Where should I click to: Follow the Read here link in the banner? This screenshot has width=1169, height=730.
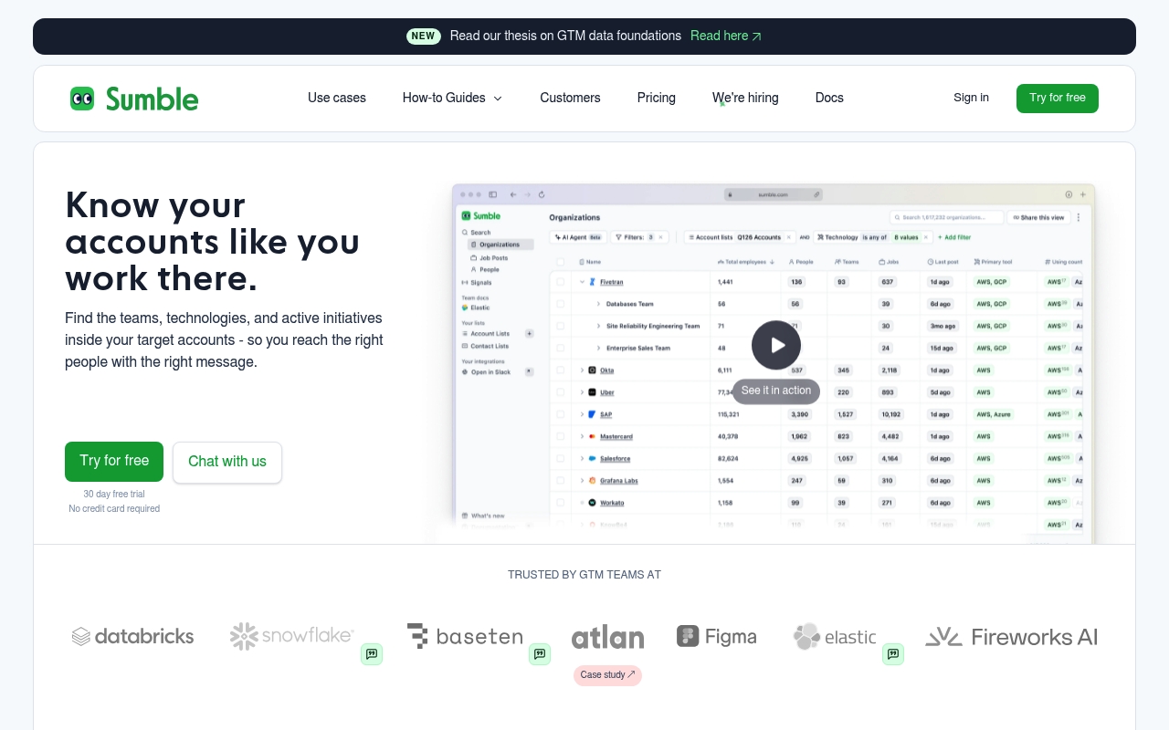click(726, 36)
